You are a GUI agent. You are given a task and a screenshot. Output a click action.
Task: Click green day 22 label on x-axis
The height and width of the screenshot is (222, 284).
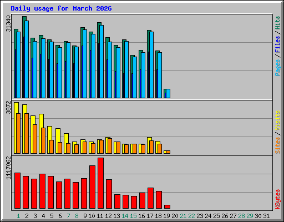(x=191, y=216)
